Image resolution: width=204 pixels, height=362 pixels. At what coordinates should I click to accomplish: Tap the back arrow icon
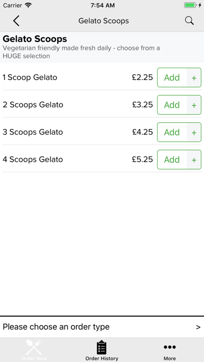click(16, 21)
